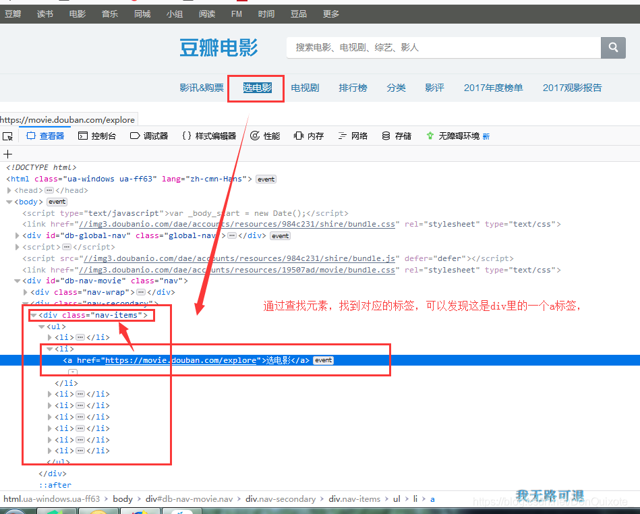Expand the db-global-nav div node
The height and width of the screenshot is (514, 640).
[x=17, y=235]
